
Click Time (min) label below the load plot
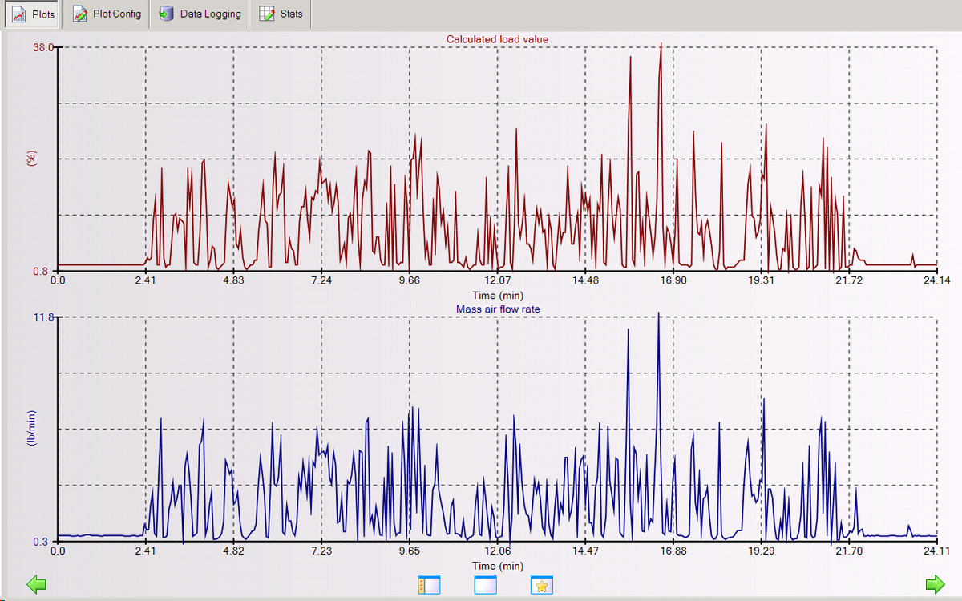click(x=497, y=296)
